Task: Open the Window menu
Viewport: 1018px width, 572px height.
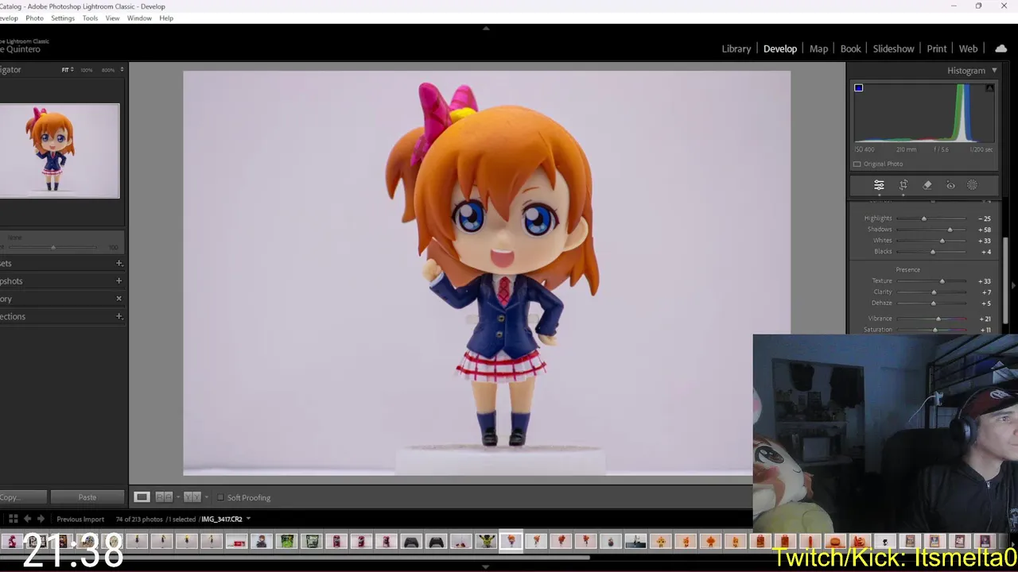Action: tap(139, 18)
